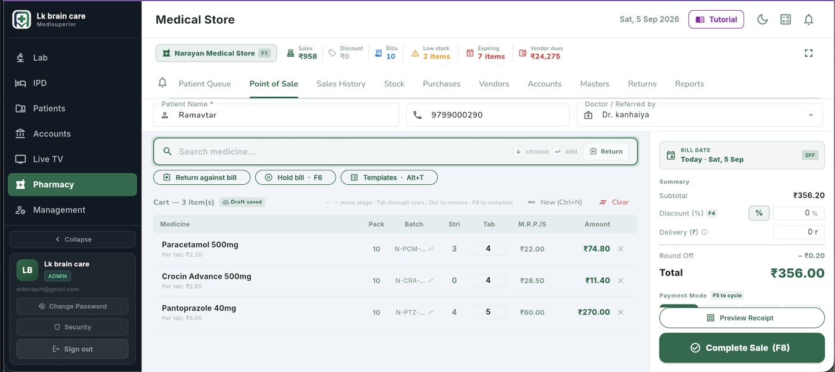Switch to Patient Queue tab
Screen dimensions: 835x372
pyautogui.click(x=205, y=83)
